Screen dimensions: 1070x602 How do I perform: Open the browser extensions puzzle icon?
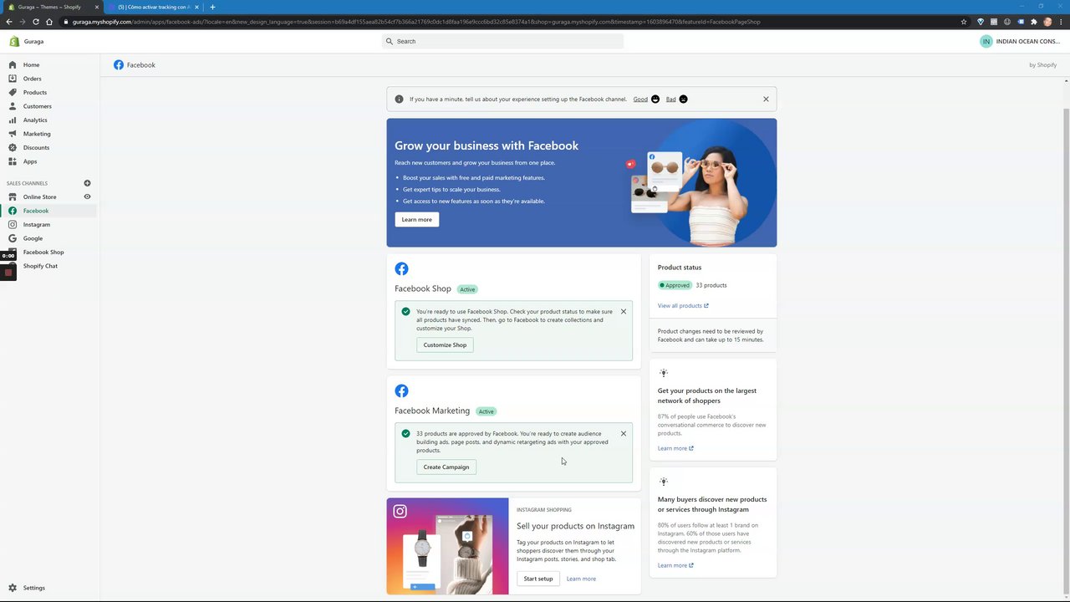tap(1034, 22)
